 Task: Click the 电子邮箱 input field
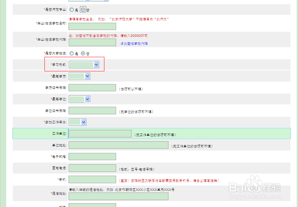[x=92, y=156]
